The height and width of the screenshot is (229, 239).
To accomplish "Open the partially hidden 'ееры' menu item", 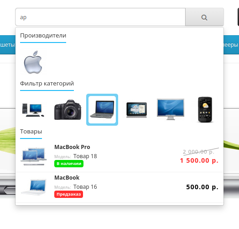I will pos(231,45).
